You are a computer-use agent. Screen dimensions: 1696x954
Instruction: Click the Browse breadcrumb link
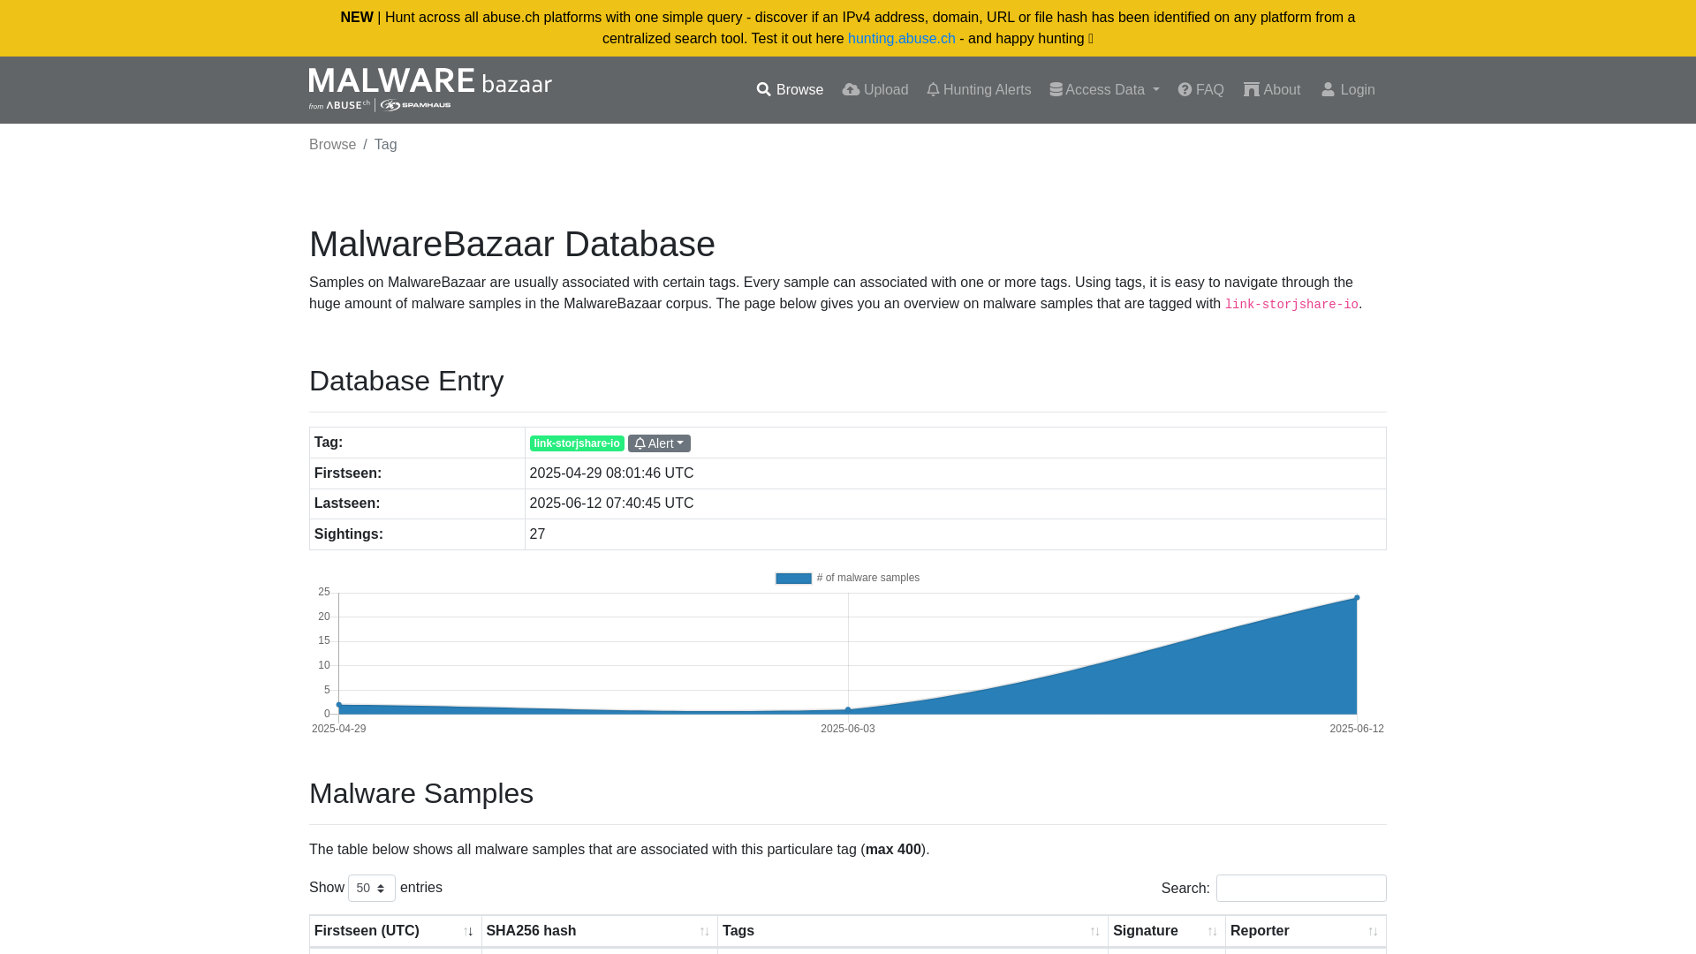(332, 145)
